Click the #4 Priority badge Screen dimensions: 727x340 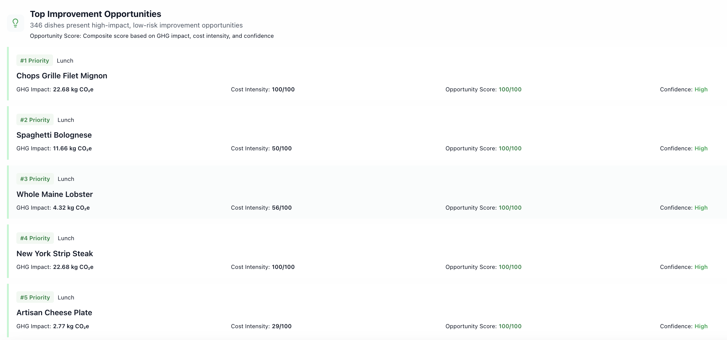(x=35, y=238)
